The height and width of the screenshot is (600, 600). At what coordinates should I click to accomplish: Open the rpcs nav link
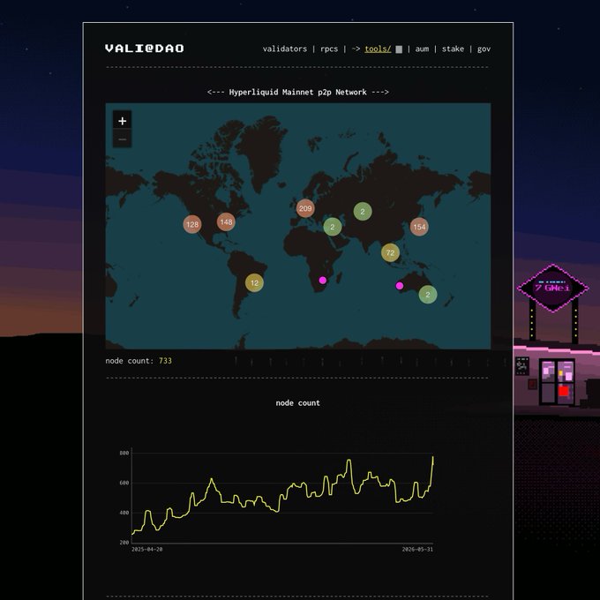coord(329,49)
